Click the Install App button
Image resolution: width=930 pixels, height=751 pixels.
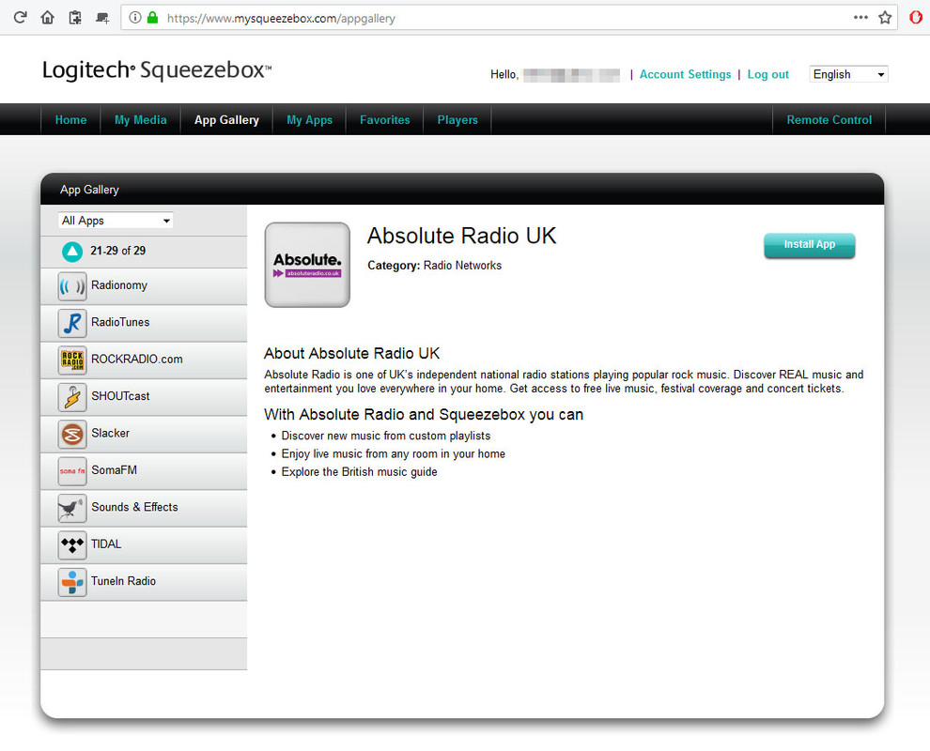click(810, 245)
